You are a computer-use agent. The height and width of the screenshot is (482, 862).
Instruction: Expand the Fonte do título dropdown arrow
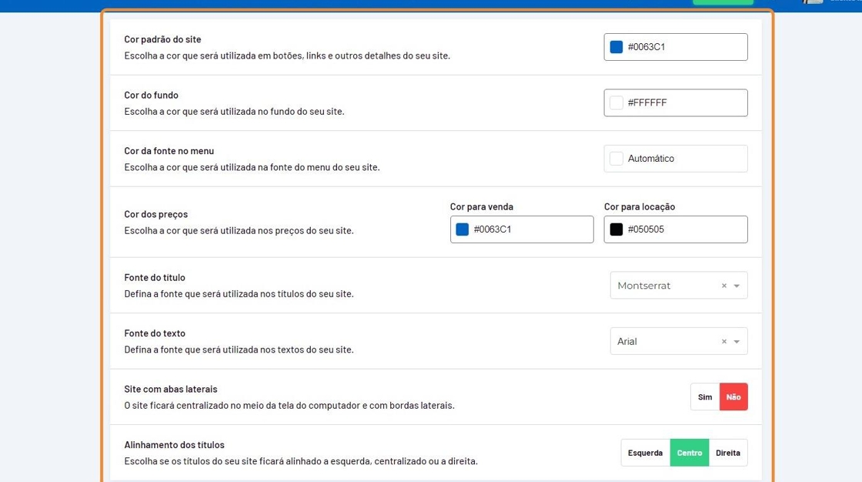[x=737, y=286]
